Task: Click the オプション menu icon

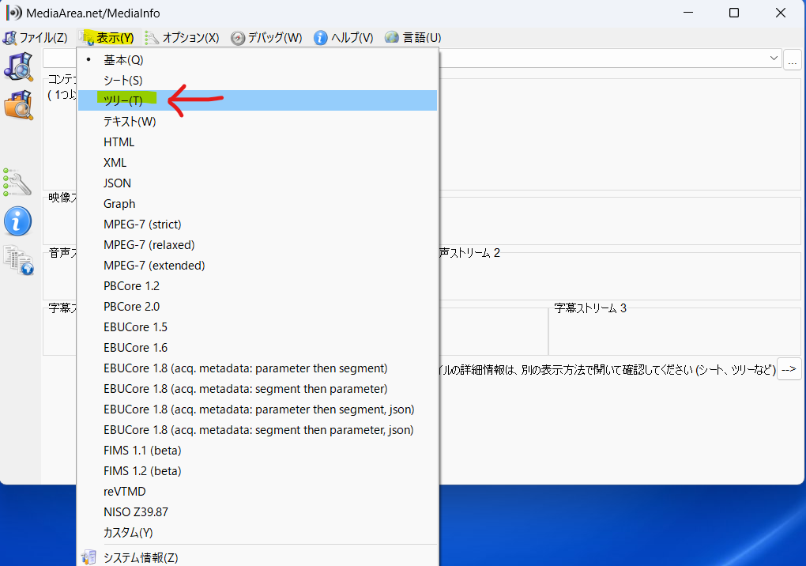Action: point(152,38)
